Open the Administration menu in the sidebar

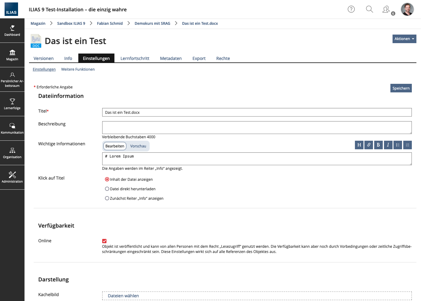[12, 177]
